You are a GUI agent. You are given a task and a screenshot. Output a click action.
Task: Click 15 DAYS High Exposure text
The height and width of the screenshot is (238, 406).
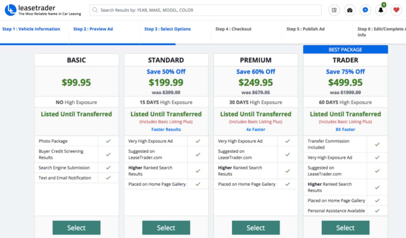point(166,102)
